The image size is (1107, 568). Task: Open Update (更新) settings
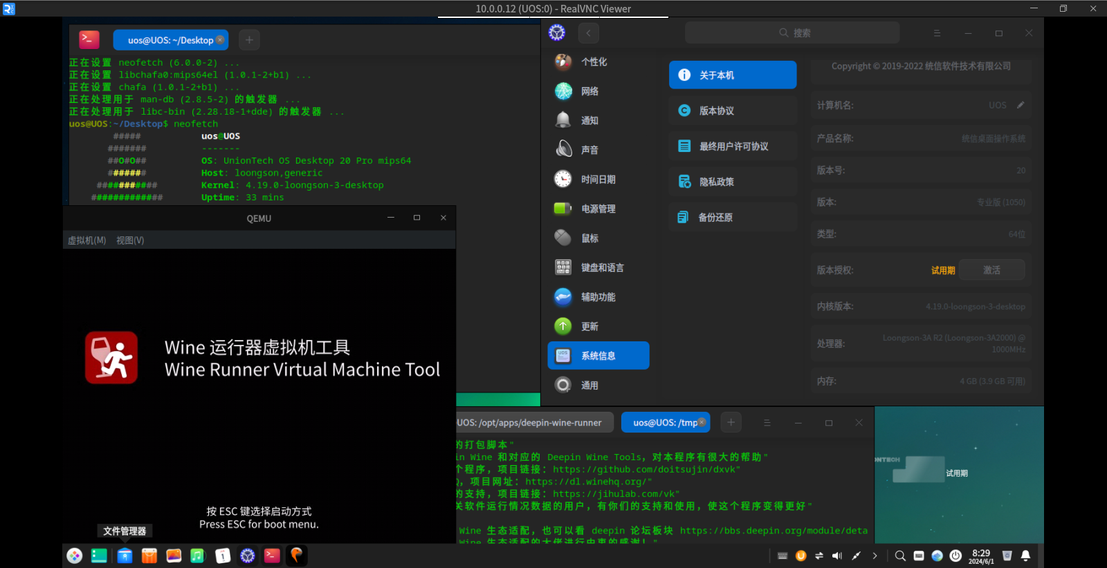(x=598, y=326)
